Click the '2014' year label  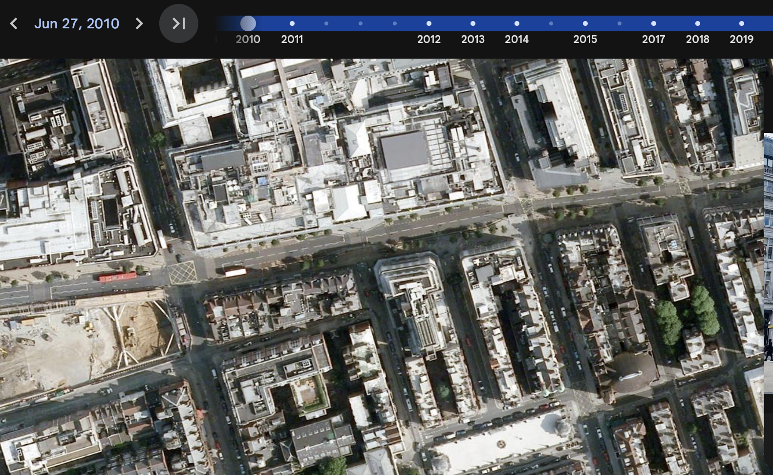tap(517, 39)
